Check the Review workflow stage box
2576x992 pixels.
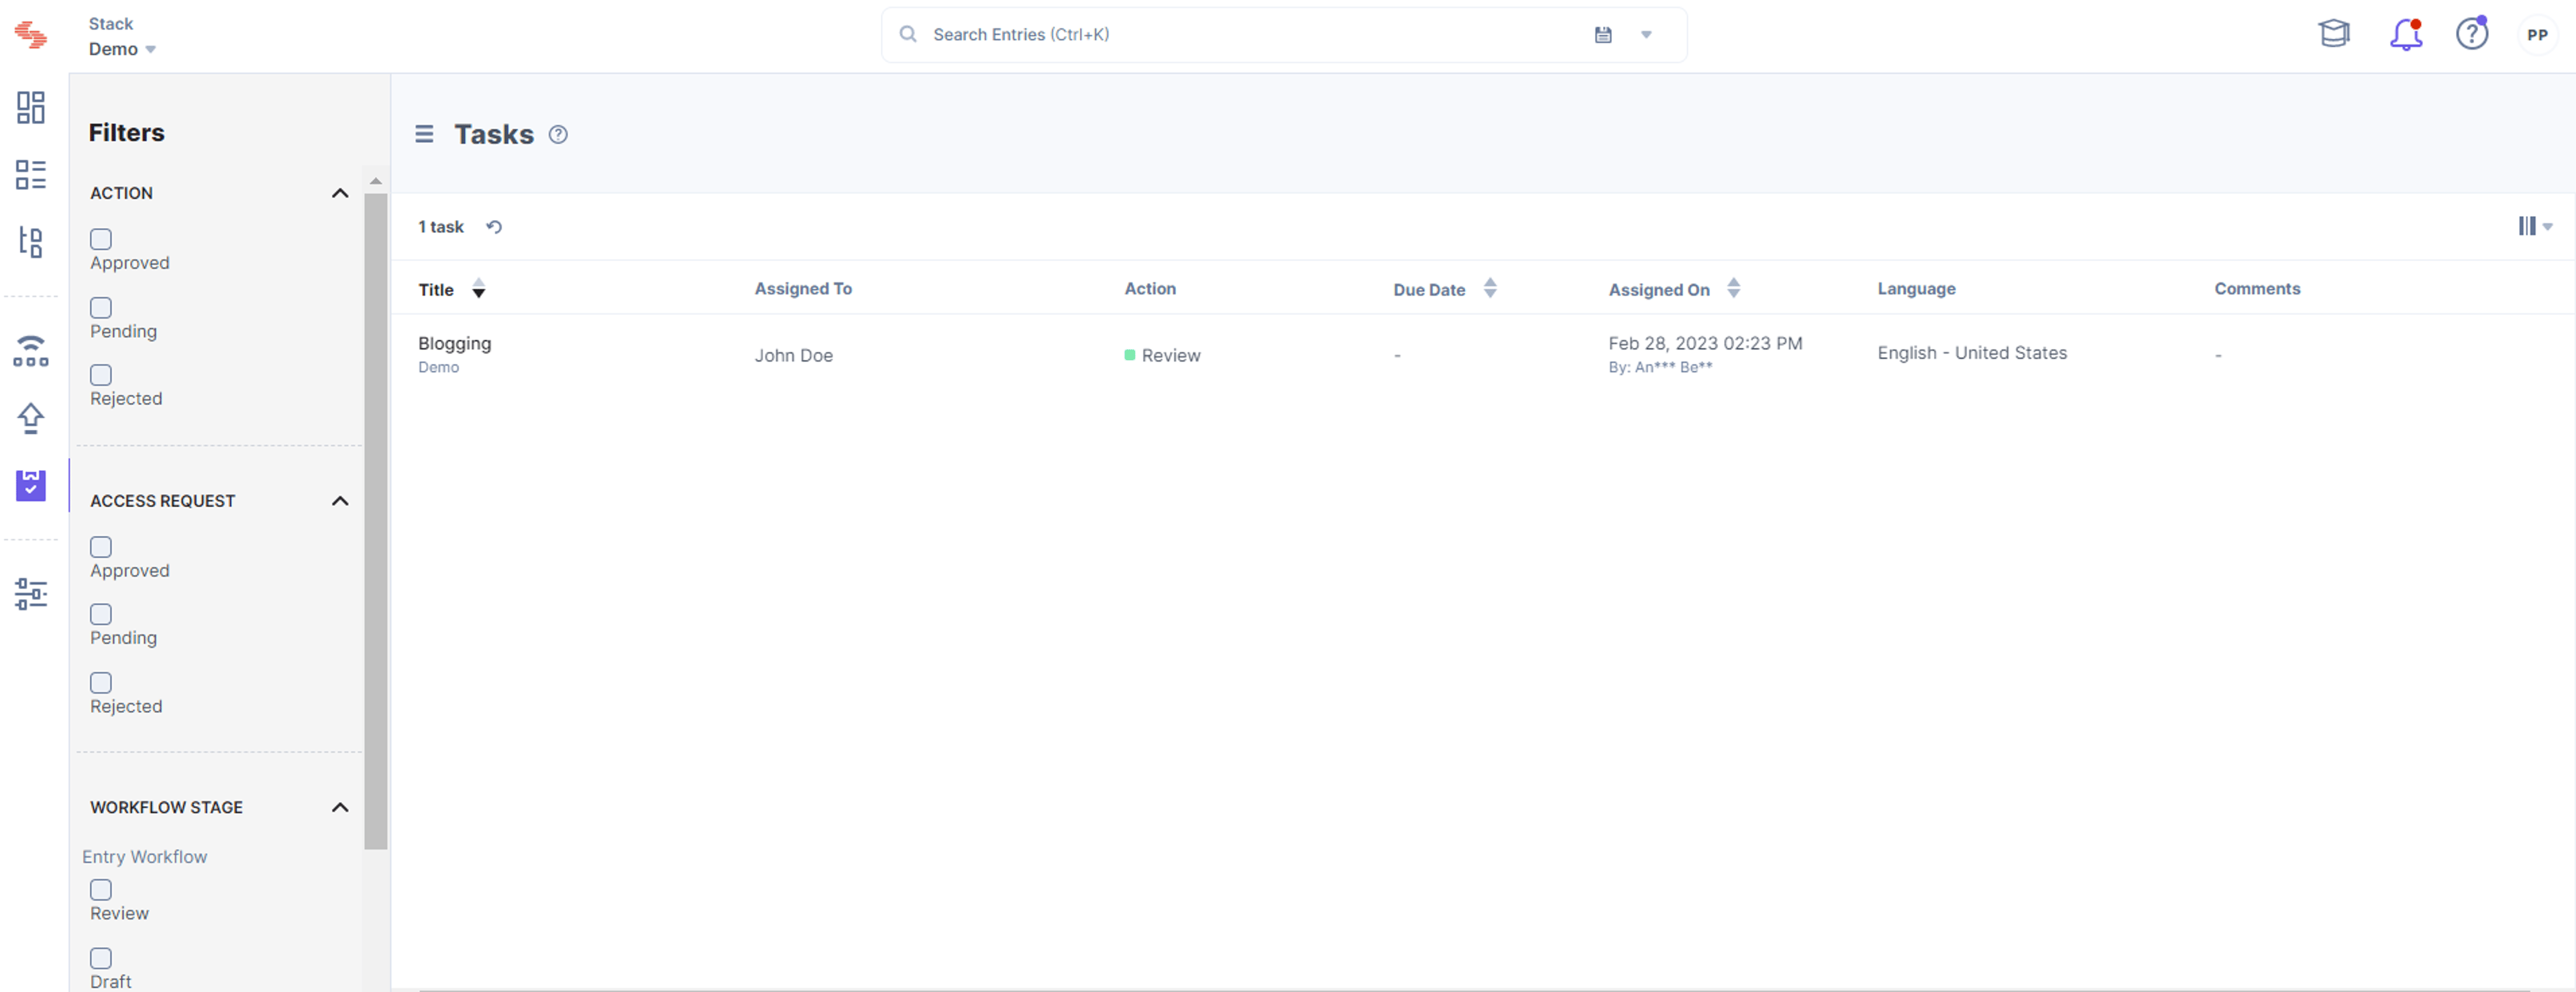click(101, 890)
